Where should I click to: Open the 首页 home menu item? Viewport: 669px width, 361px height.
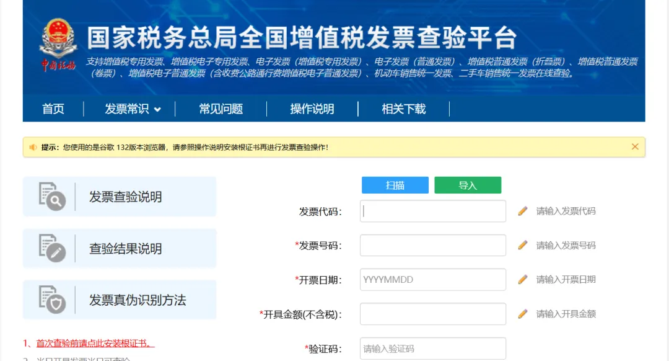tap(53, 109)
